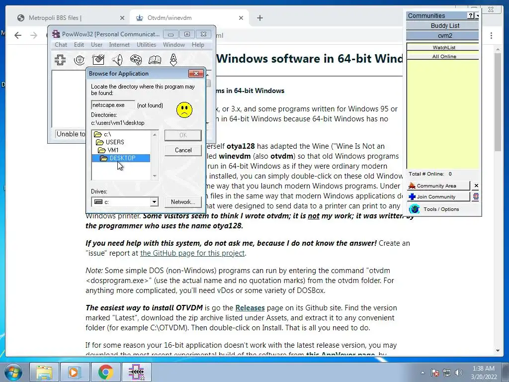Click the paint palette icon in PowWow toolbar
This screenshot has height=382, width=509.
tap(136, 60)
